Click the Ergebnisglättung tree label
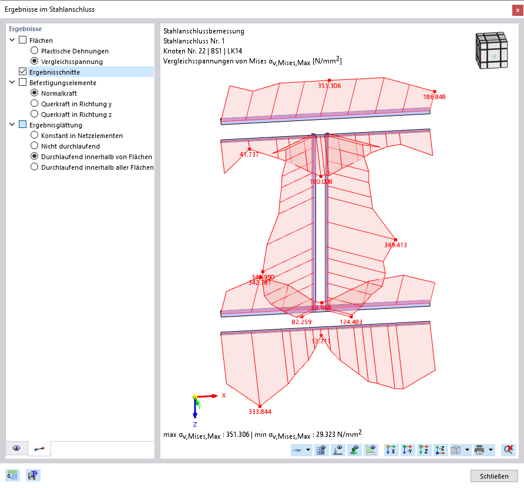This screenshot has height=488, width=524. pos(55,125)
